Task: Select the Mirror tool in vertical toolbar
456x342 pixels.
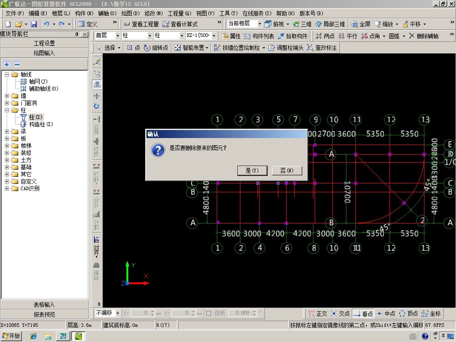Action: pyautogui.click(x=97, y=84)
